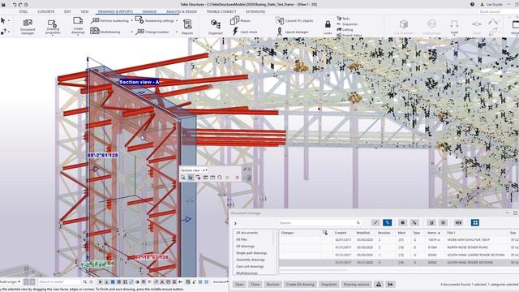Click the arrow export icon in Document manager
Image resolution: width=519 pixels, height=292 pixels.
pyautogui.click(x=391, y=285)
